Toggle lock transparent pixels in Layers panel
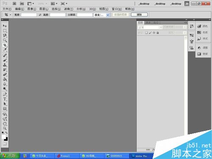Screen dimensions: 212x159 [146, 33]
